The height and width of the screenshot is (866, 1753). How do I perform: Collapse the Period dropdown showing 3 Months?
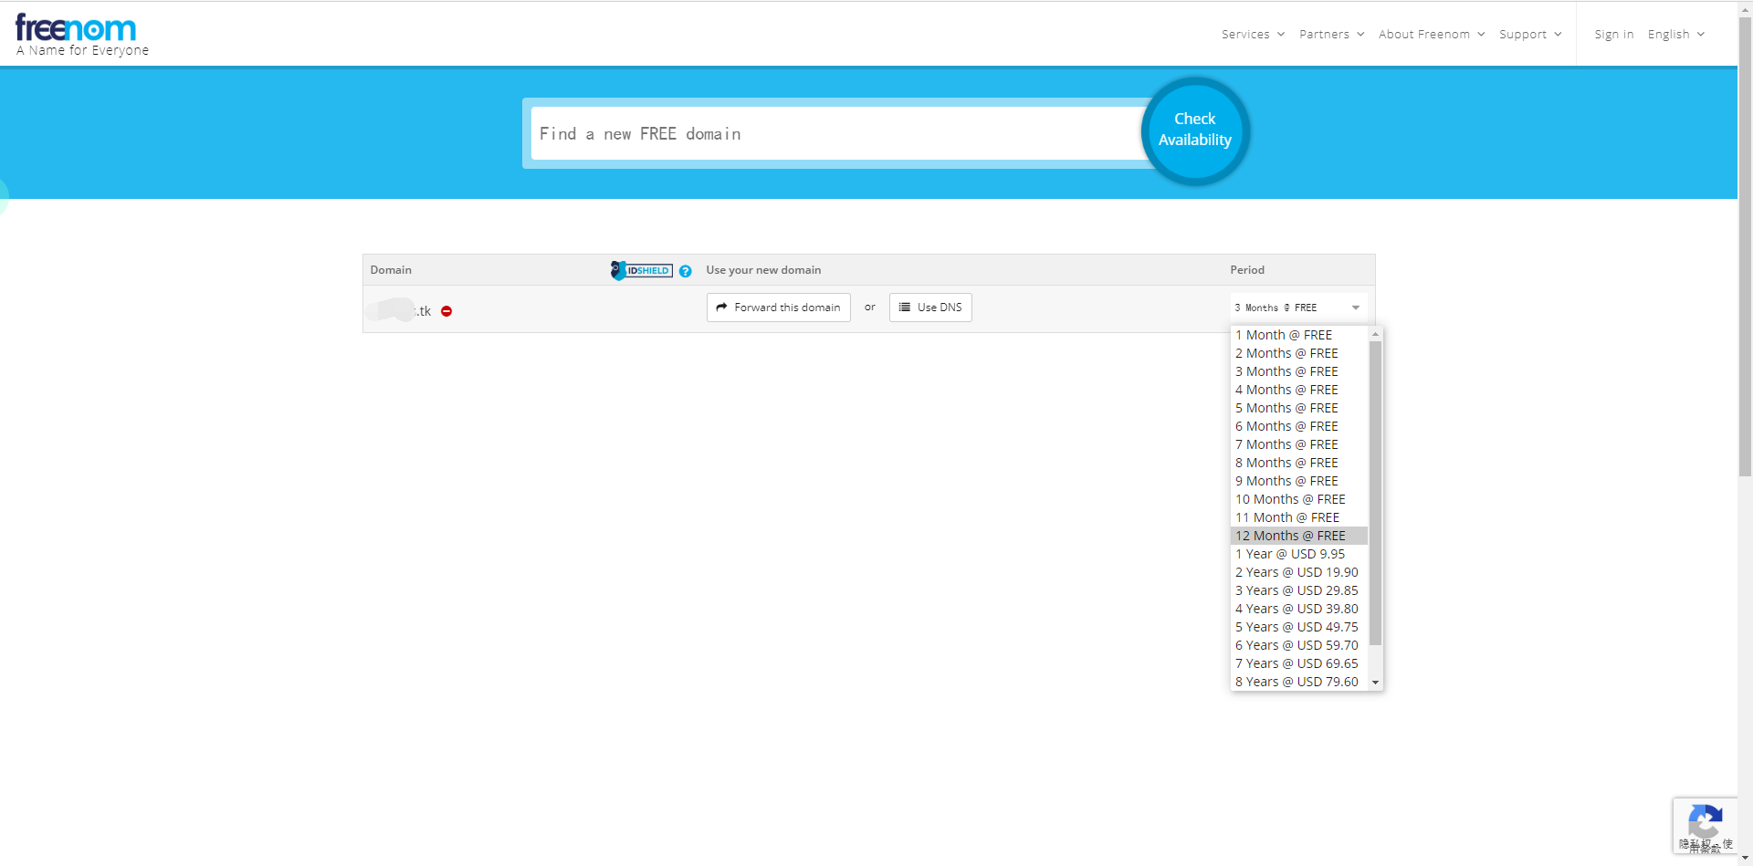tap(1297, 308)
